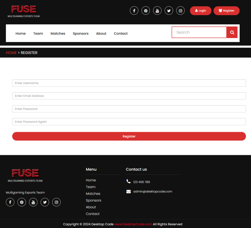Click the REGISTER breadcrumb text
Viewport: 251px width, 228px height.
(29, 53)
